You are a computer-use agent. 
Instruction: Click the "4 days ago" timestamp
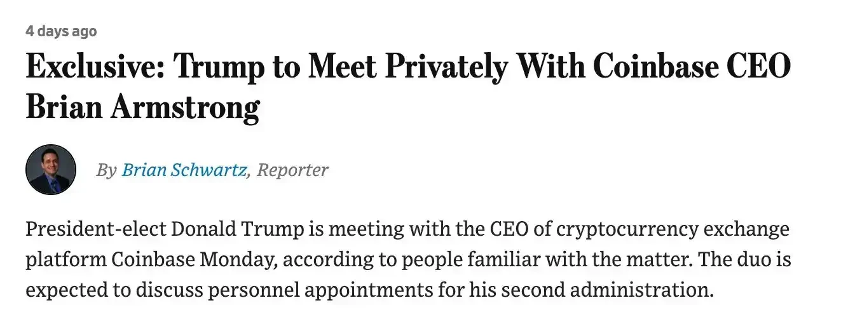[61, 31]
